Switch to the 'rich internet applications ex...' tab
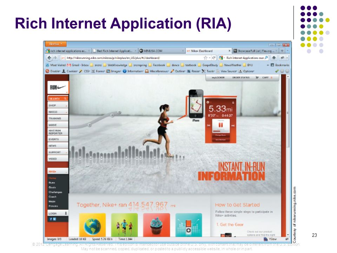 click(x=68, y=51)
